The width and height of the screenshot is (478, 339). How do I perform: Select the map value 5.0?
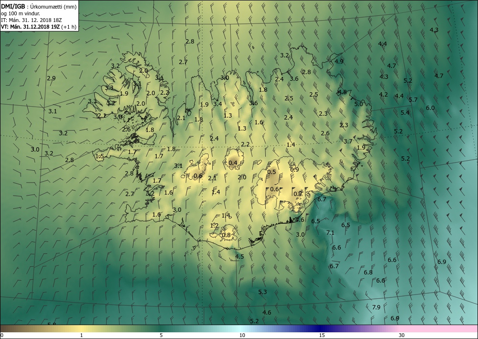(x=358, y=104)
